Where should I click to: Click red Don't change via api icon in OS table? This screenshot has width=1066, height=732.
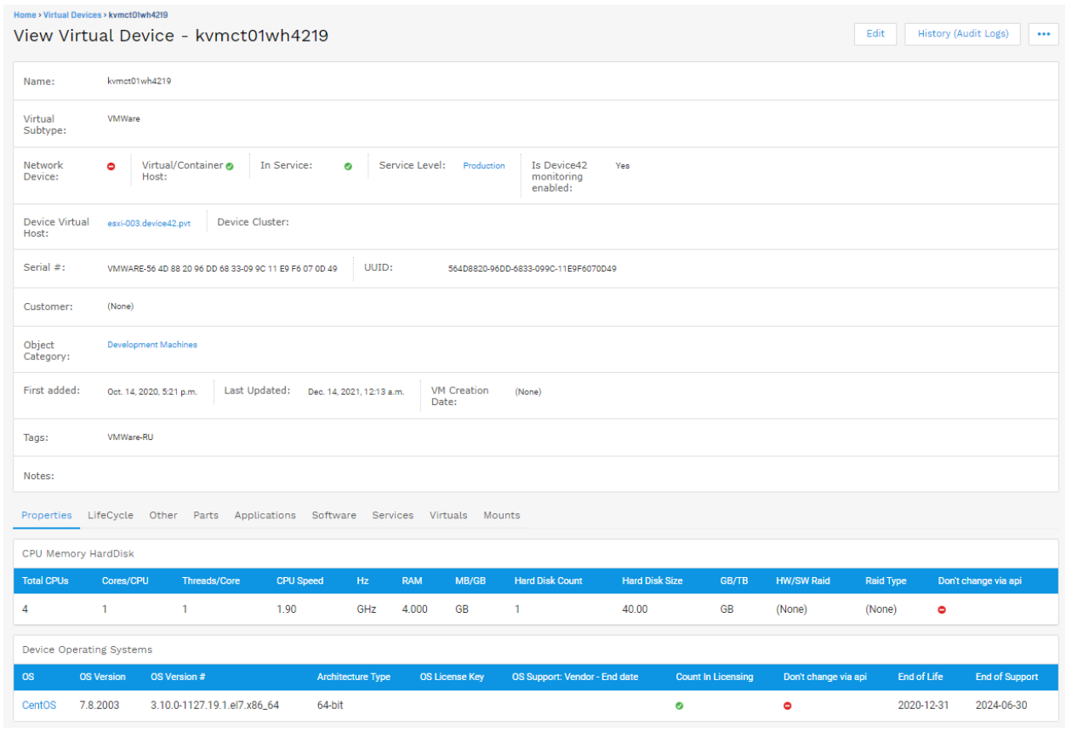787,706
